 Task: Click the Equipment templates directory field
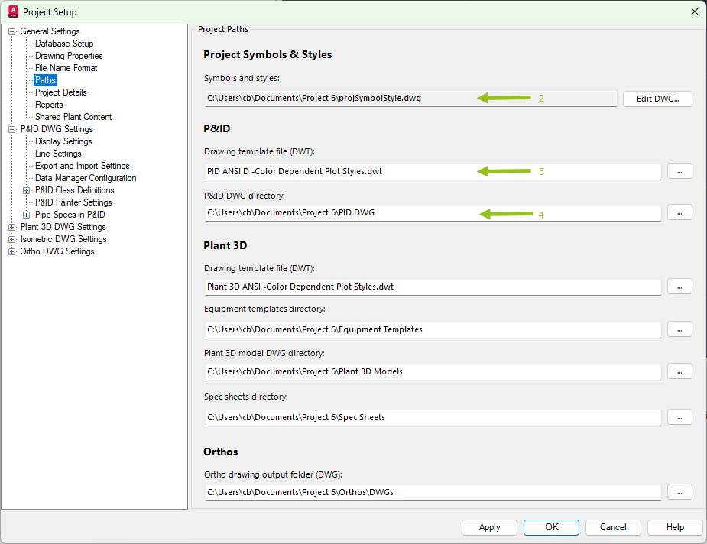coord(433,329)
